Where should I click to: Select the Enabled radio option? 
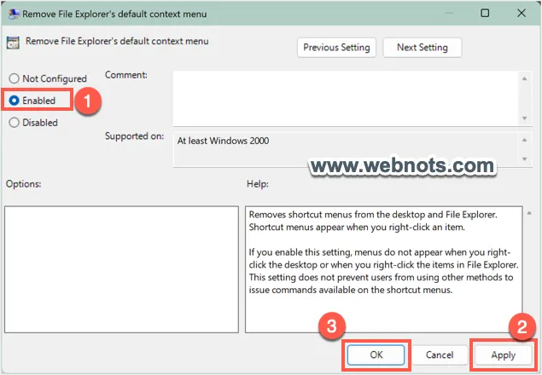[x=32, y=101]
